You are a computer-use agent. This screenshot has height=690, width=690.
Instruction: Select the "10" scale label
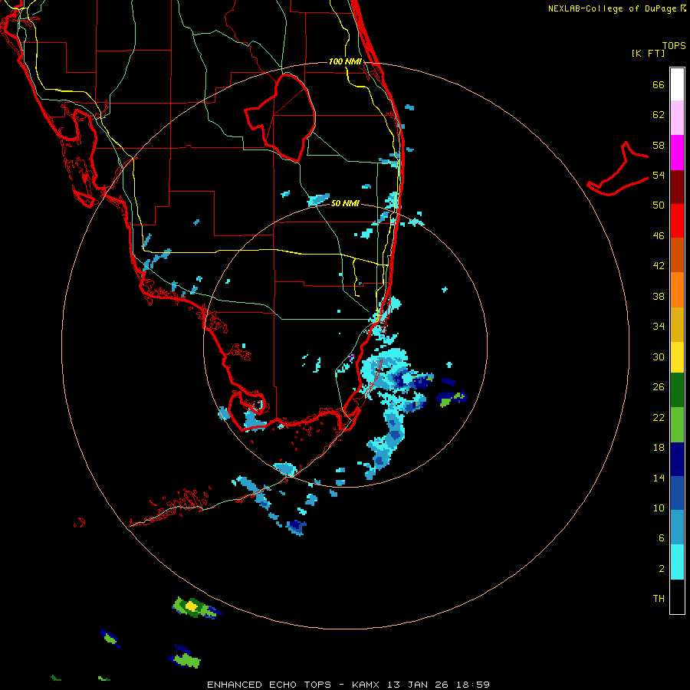[659, 508]
